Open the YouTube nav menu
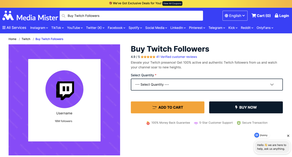Image resolution: width=292 pixels, height=157 pixels. [x=75, y=28]
